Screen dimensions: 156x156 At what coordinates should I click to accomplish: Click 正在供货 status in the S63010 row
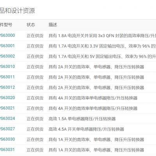coord(35,67)
